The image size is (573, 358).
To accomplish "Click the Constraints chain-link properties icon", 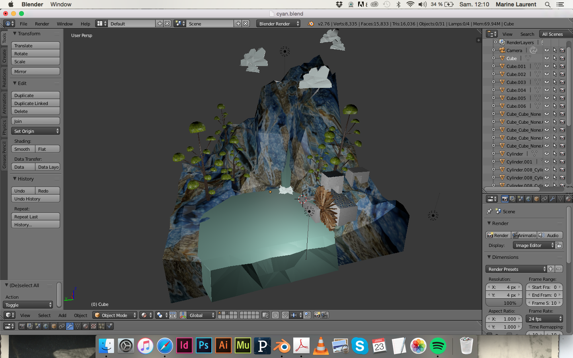I will [x=544, y=199].
